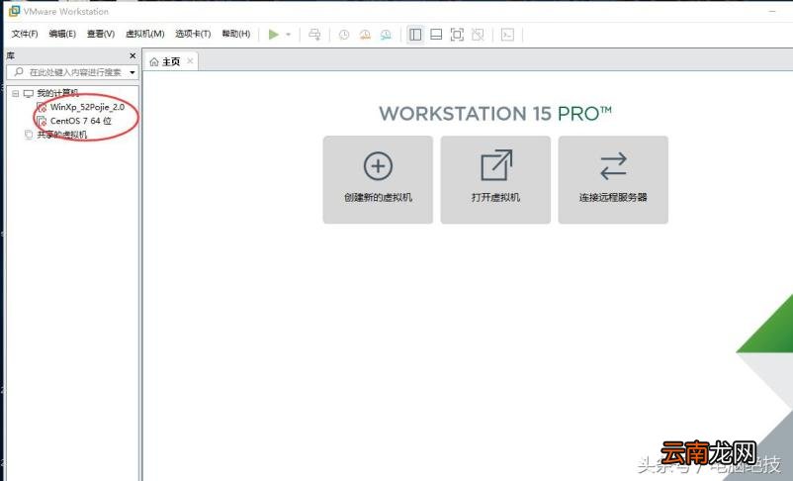Click 连接远程服务器 button
Viewport: 793px width, 481px height.
(x=613, y=180)
